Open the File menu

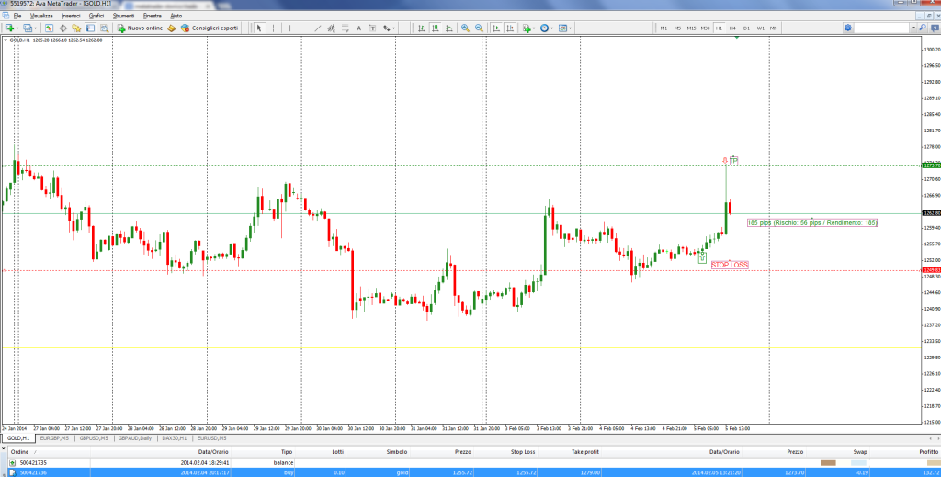coord(17,15)
